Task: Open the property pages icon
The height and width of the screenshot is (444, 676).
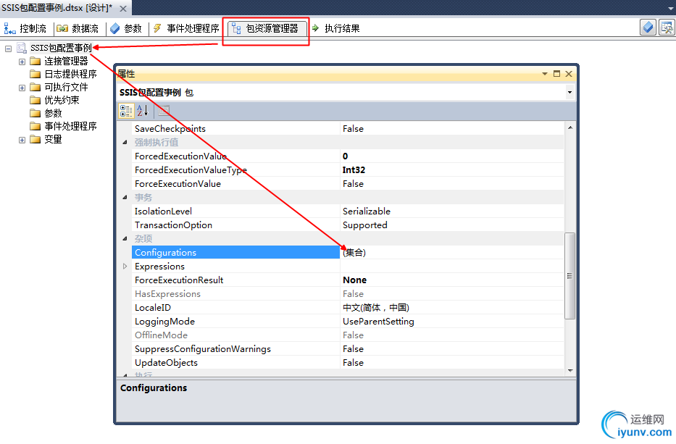Action: [x=164, y=111]
